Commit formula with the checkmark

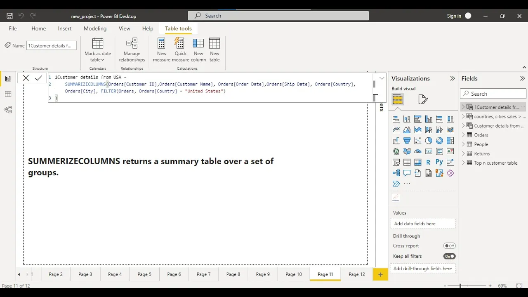(38, 78)
